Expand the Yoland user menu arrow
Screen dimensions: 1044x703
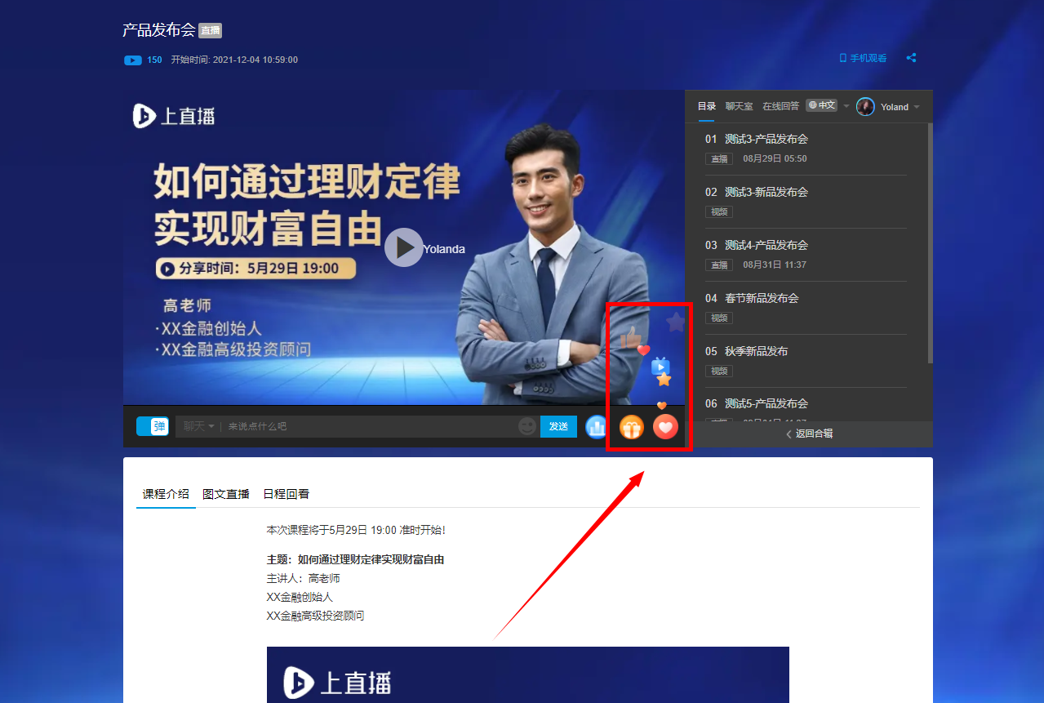click(917, 107)
